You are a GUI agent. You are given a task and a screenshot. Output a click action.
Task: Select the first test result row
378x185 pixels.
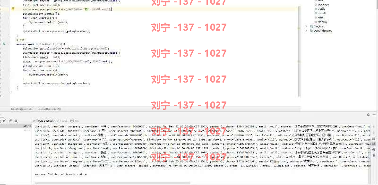16,126
